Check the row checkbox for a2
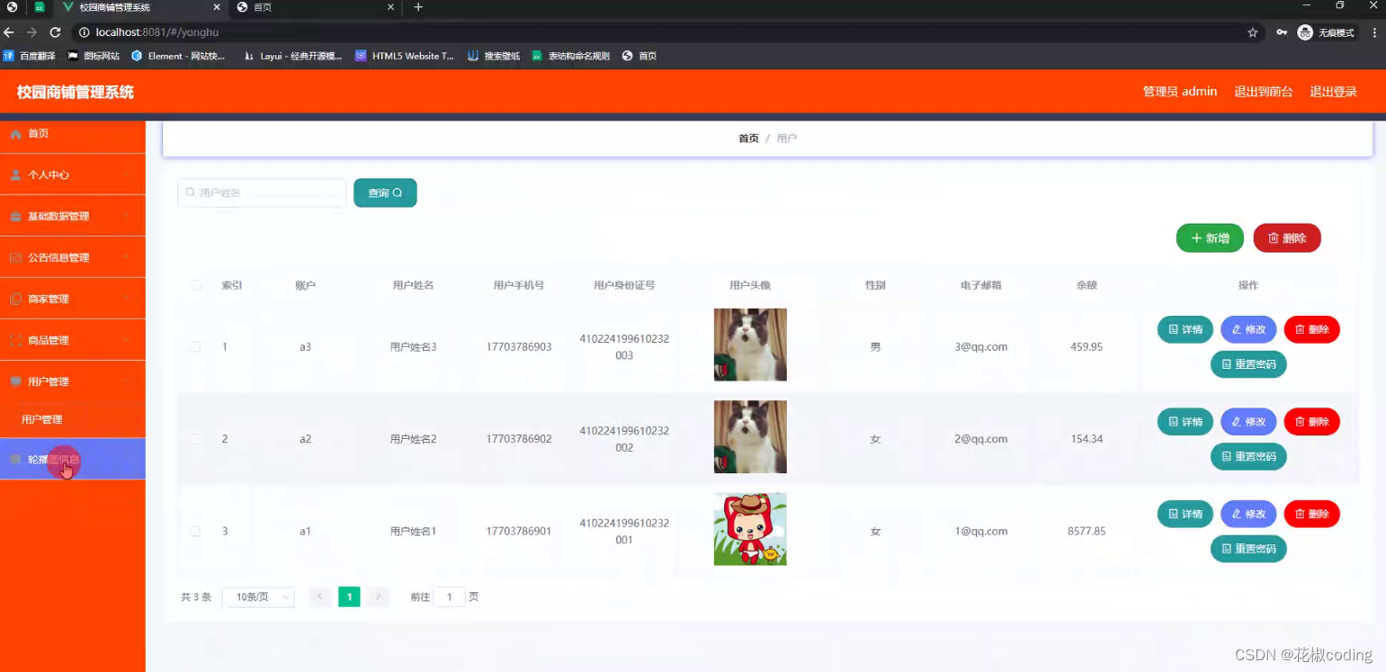Image resolution: width=1386 pixels, height=672 pixels. click(x=196, y=439)
